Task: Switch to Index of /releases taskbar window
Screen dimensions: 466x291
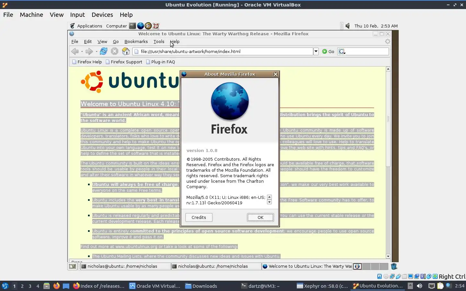Action: pos(99,286)
